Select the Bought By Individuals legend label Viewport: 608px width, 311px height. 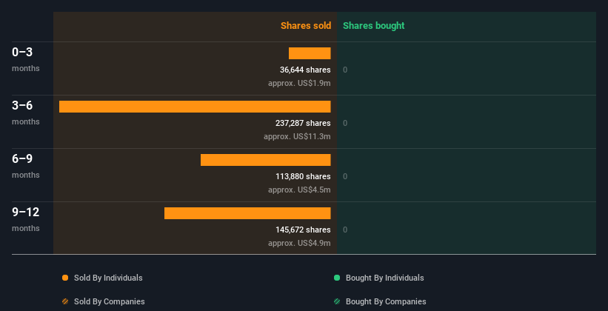pyautogui.click(x=384, y=278)
